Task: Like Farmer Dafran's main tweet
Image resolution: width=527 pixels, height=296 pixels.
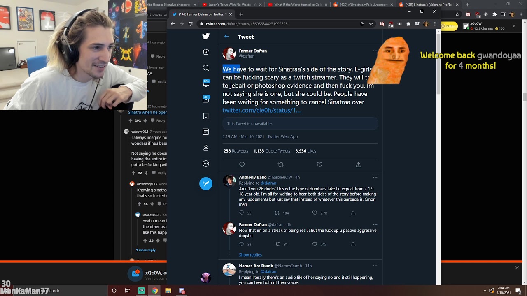Action: [x=319, y=164]
